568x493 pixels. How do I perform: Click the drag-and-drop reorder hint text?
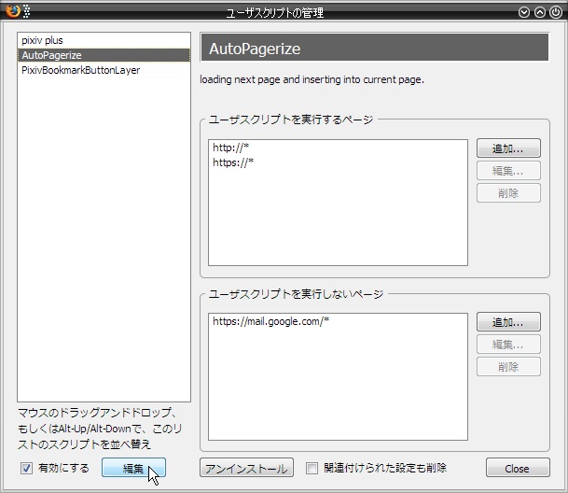100,428
